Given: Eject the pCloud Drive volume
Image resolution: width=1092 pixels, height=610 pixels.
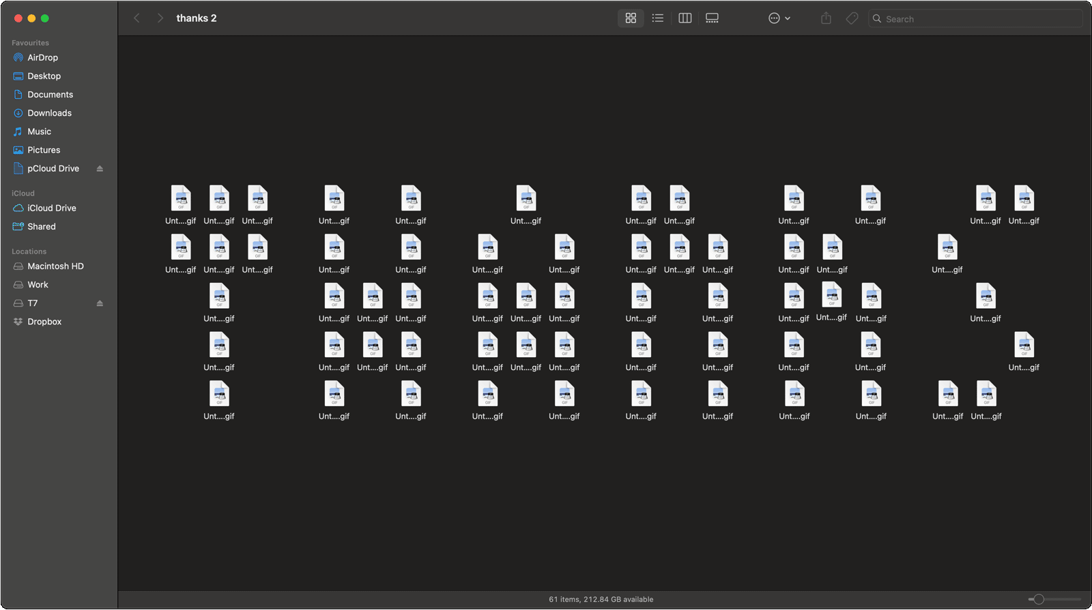Looking at the screenshot, I should coord(100,168).
